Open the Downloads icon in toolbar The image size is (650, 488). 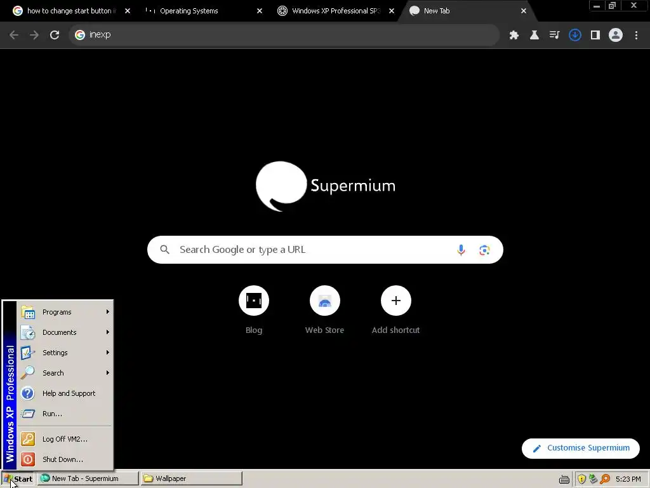click(x=575, y=35)
